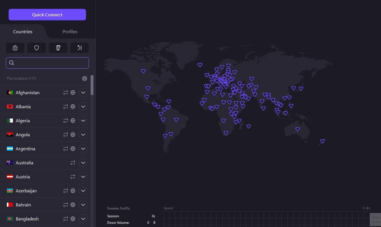This screenshot has height=227, width=381.
Task: Click the P2P arrows icon for Australia
Action: [73, 163]
